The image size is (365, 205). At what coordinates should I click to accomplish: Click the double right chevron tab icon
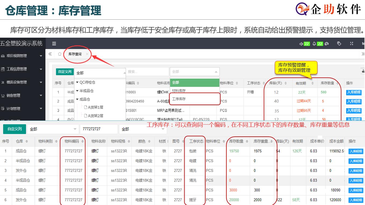[x=363, y=54]
